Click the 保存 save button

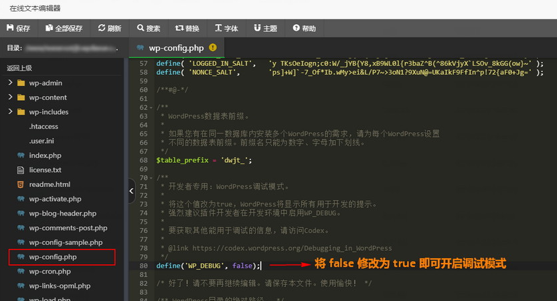[x=19, y=28]
